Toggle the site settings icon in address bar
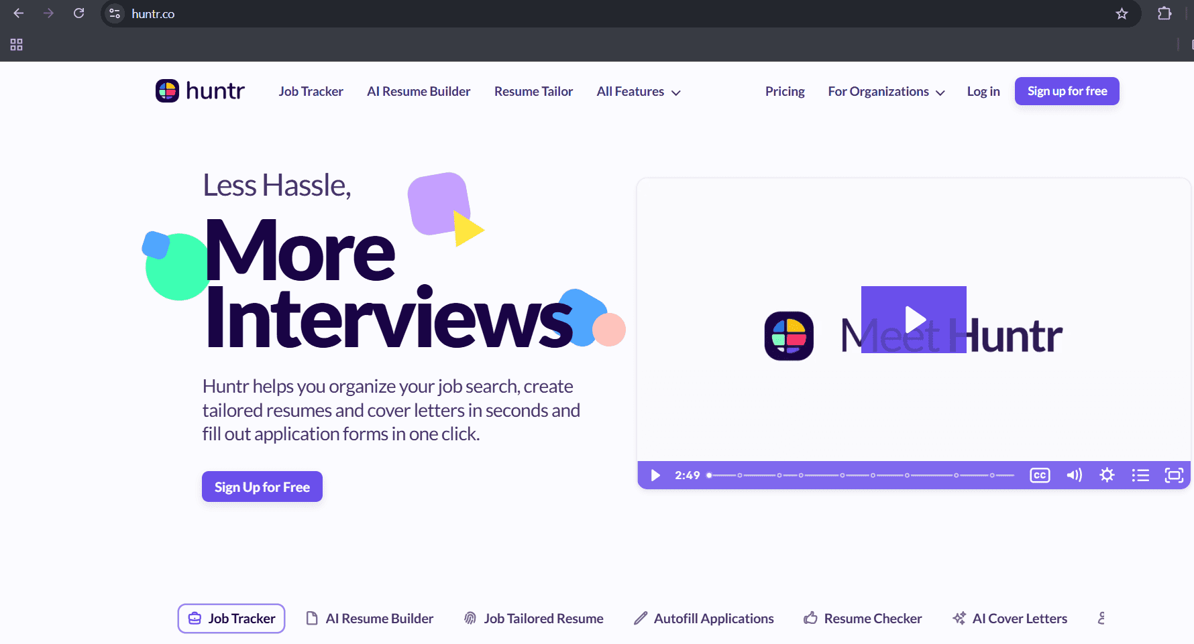The height and width of the screenshot is (644, 1194). 113,13
